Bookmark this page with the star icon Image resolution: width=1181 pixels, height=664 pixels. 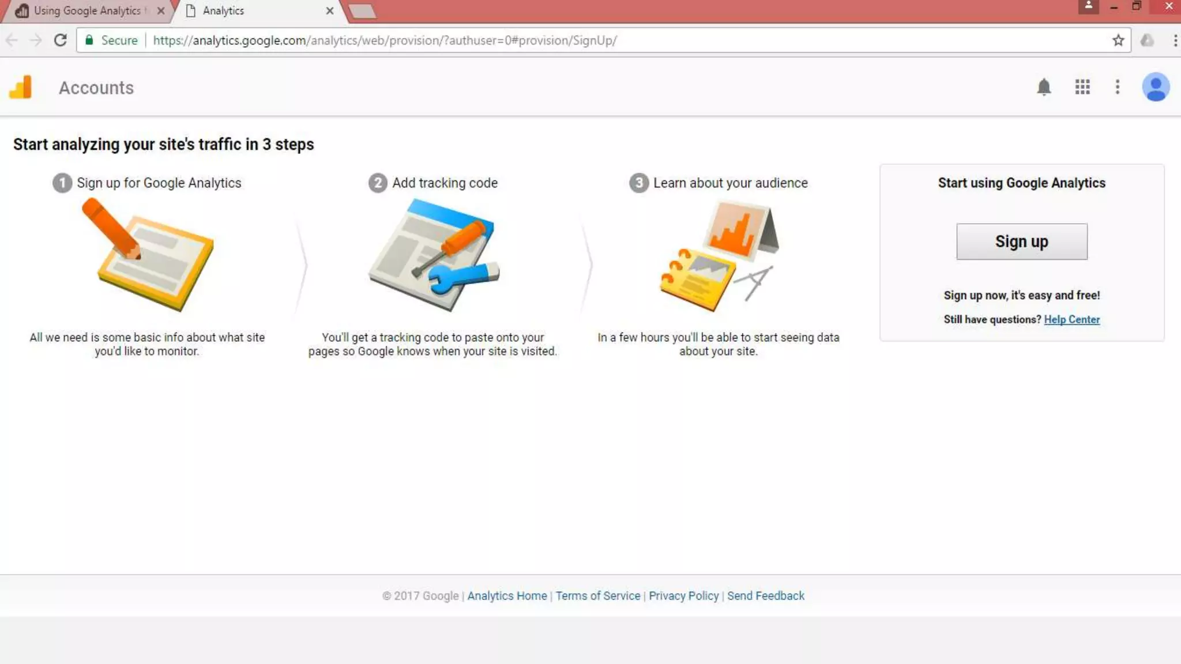[x=1118, y=40]
